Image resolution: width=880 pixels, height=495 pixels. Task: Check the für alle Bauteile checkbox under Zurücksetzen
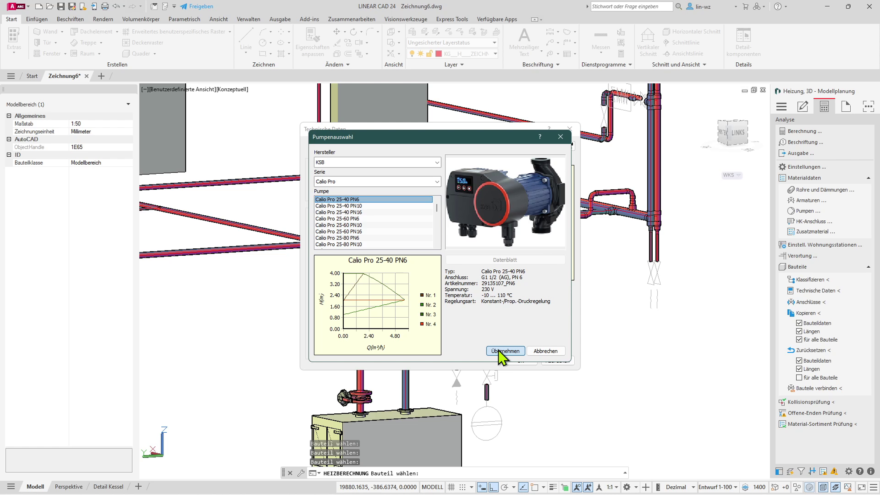pos(800,377)
